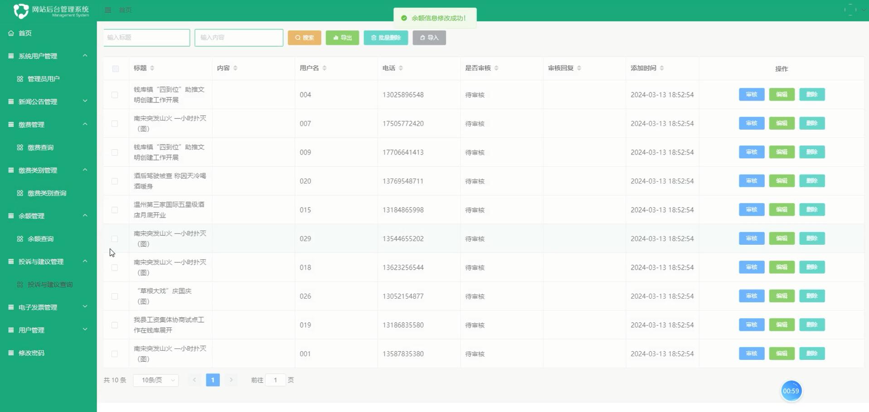Check the row for user 029
Image resolution: width=869 pixels, height=412 pixels.
point(115,239)
